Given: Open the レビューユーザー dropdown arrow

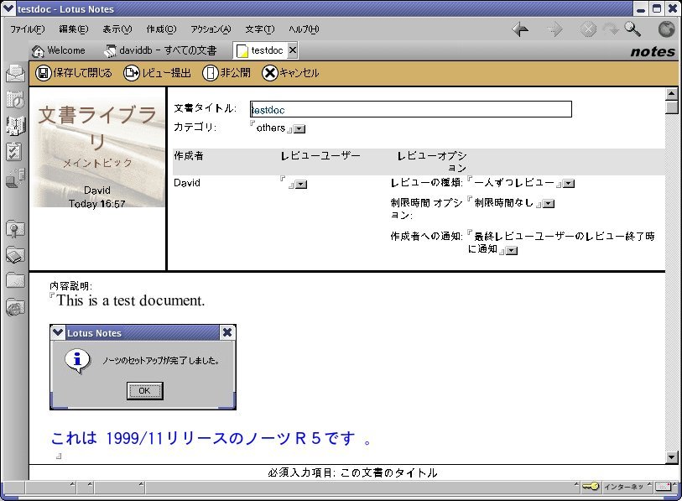Looking at the screenshot, I should (x=301, y=185).
